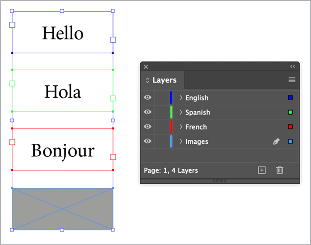Click the in port of the Bonjour frame

(12, 142)
